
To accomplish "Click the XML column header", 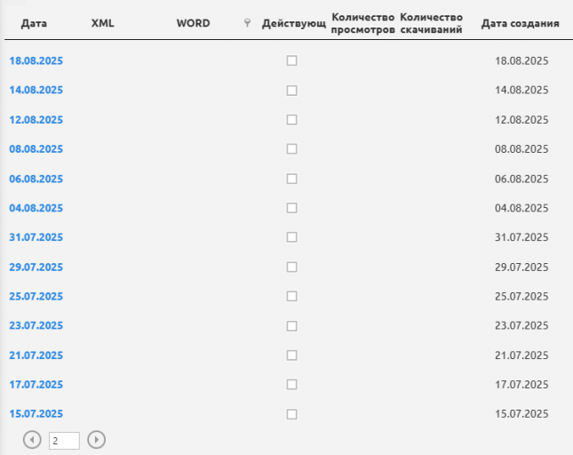I will [103, 23].
